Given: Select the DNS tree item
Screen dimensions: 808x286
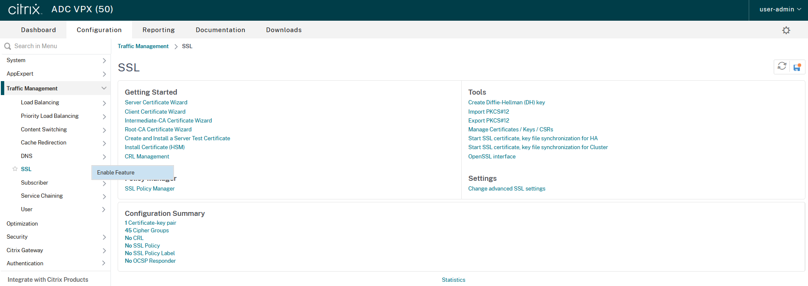Looking at the screenshot, I should click(27, 156).
